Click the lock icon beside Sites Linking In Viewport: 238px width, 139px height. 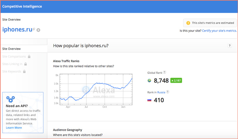26,64
